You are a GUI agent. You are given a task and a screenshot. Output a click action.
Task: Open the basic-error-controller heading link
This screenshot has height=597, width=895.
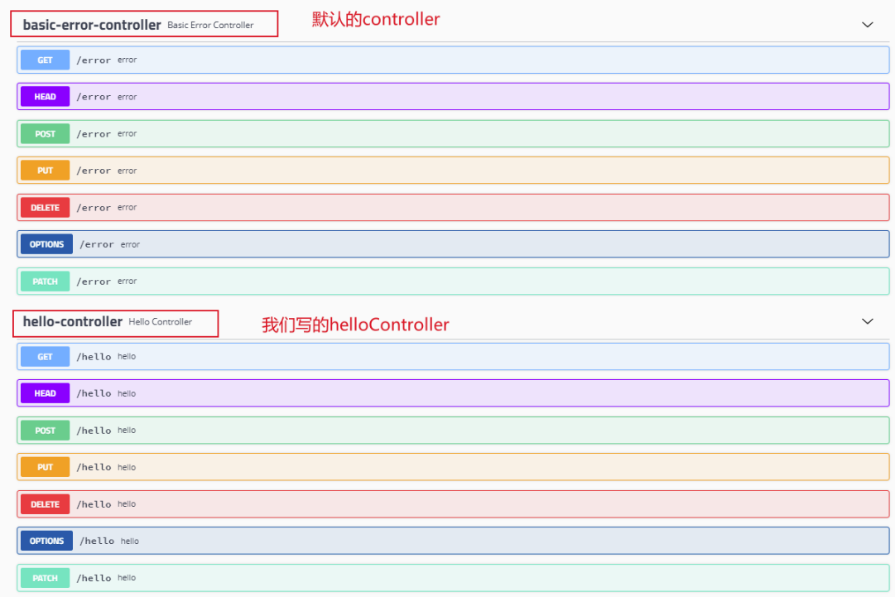pos(92,25)
